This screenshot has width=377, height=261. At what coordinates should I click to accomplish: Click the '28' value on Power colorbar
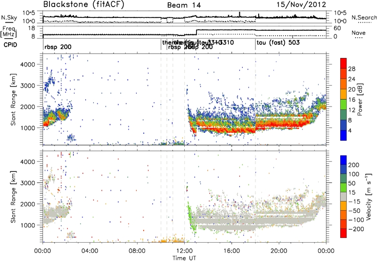click(352, 69)
